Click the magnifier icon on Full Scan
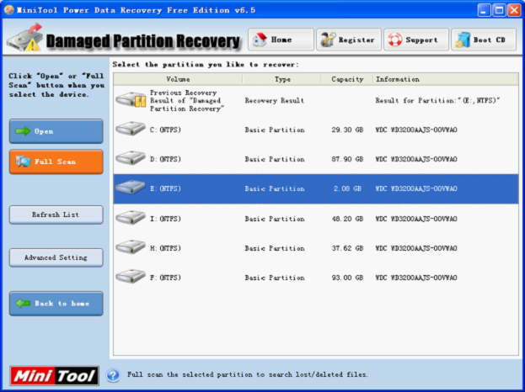The width and height of the screenshot is (525, 392). pos(23,162)
